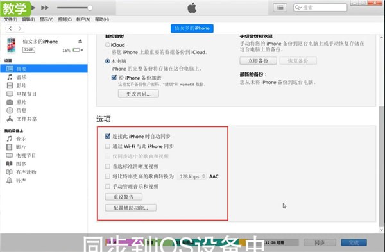Click the fast-forward playback button

[x=45, y=8]
